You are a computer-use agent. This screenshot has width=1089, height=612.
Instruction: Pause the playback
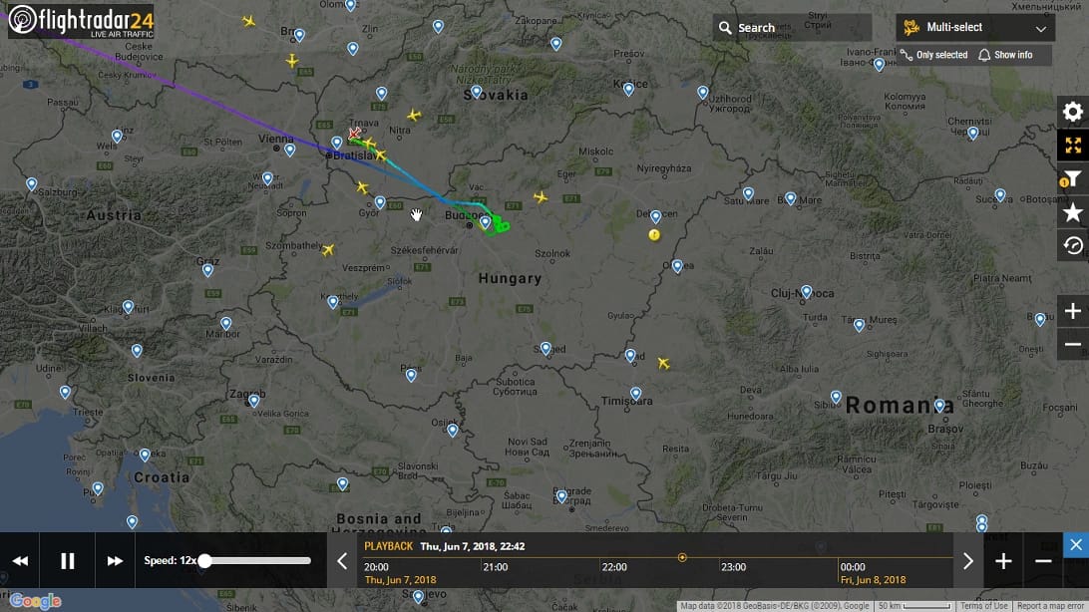coord(68,560)
